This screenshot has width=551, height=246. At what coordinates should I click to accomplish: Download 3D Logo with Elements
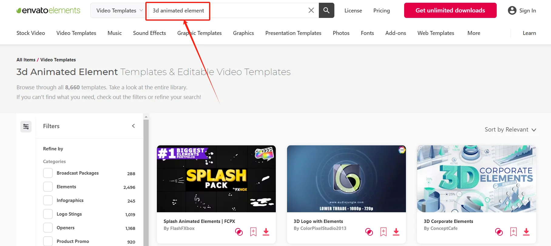pyautogui.click(x=396, y=232)
